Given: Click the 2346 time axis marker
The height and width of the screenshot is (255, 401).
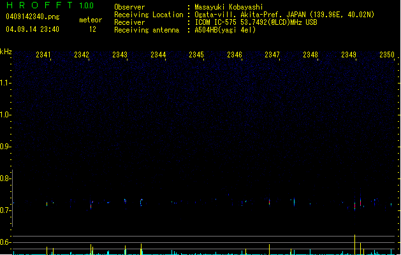Looking at the screenshot, I should tap(235, 55).
